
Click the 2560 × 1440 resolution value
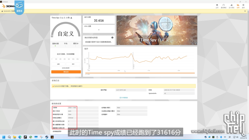tap(72, 108)
